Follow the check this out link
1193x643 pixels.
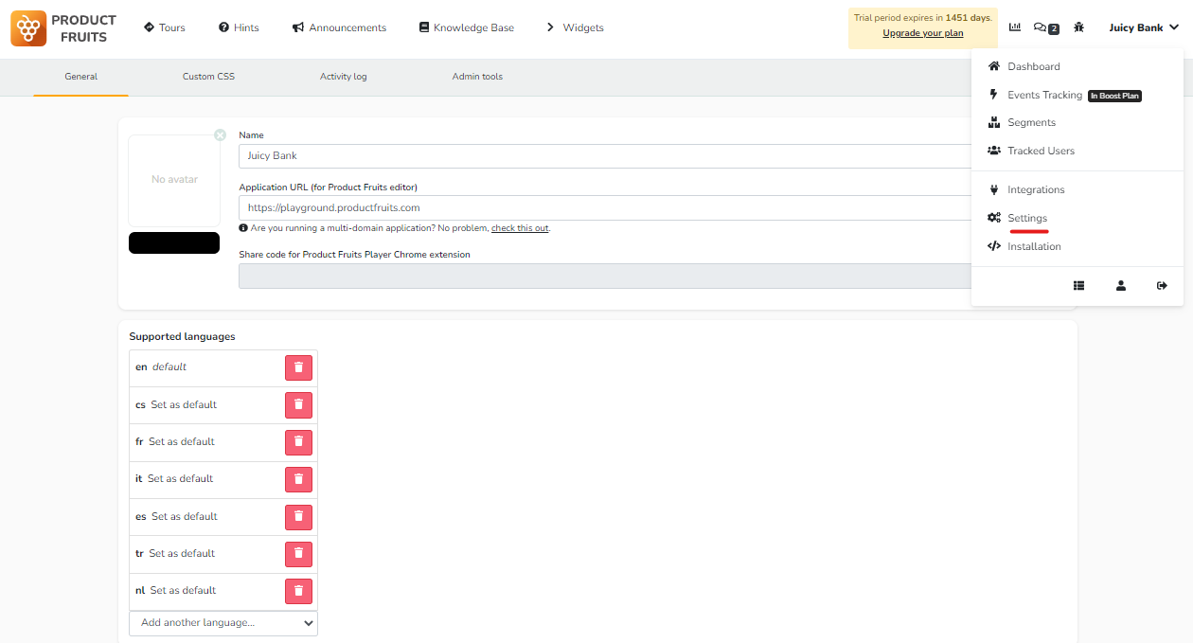520,228
